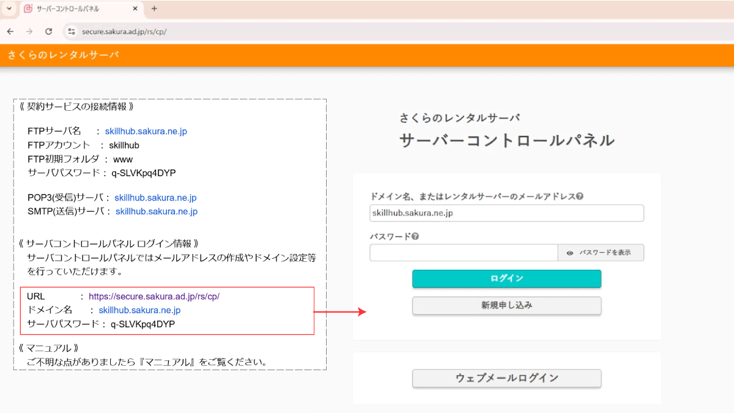This screenshot has height=413, width=734.
Task: Open SMTP(送信)サーバ skillhub.sakura.ne.jp link
Action: [x=157, y=212]
